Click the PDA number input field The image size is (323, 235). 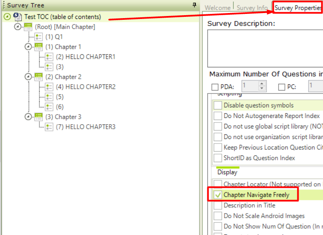tap(250, 86)
